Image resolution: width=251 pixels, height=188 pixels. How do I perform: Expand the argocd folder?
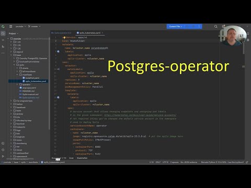[11, 52]
